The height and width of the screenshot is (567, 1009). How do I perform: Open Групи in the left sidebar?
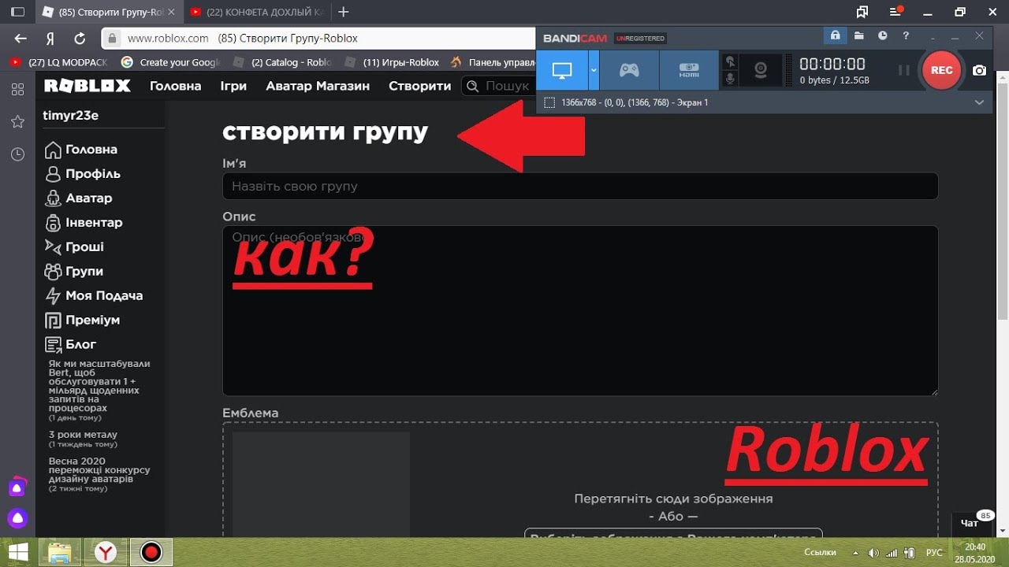pyautogui.click(x=74, y=272)
